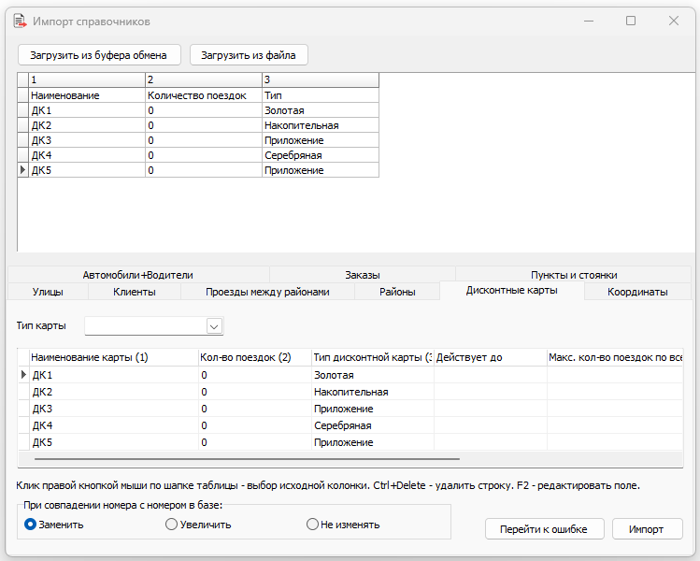Choose the Не изменять radio option

[313, 525]
